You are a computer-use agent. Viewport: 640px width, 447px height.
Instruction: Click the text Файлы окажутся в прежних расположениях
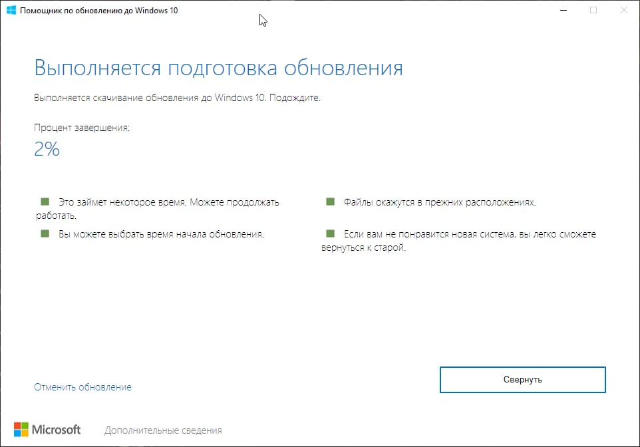[440, 202]
